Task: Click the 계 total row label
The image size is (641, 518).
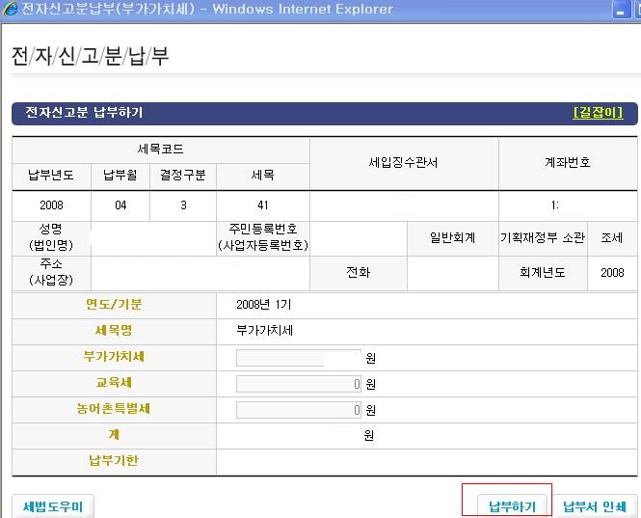Action: pyautogui.click(x=114, y=434)
